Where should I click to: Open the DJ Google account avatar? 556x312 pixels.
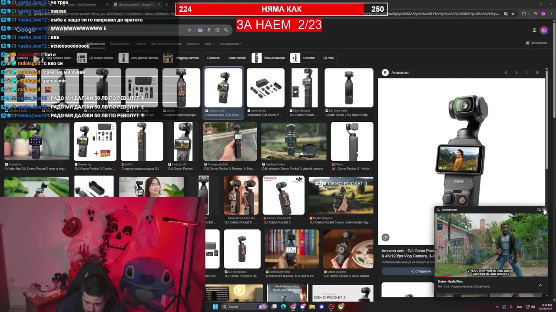[544, 30]
